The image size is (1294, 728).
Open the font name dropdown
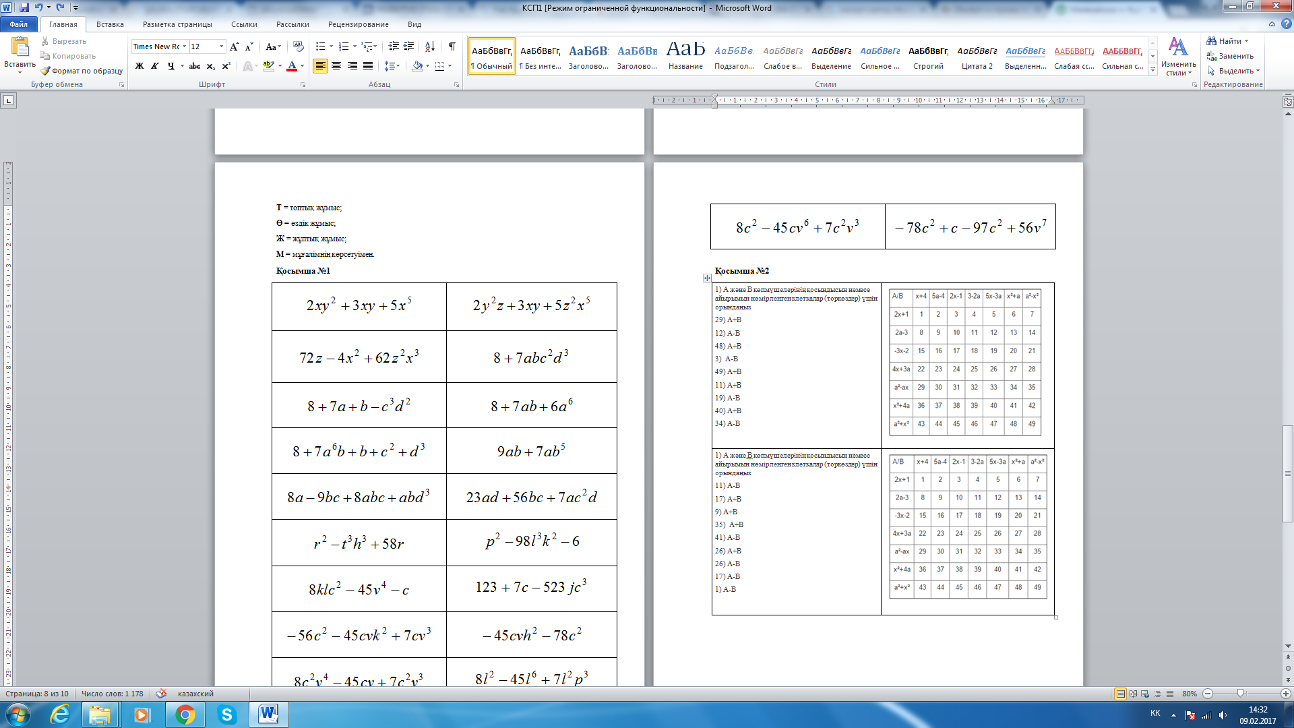(184, 47)
